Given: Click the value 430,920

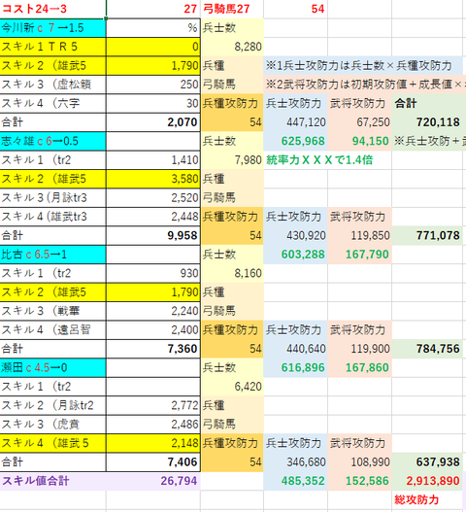Looking at the screenshot, I should click(x=296, y=236).
